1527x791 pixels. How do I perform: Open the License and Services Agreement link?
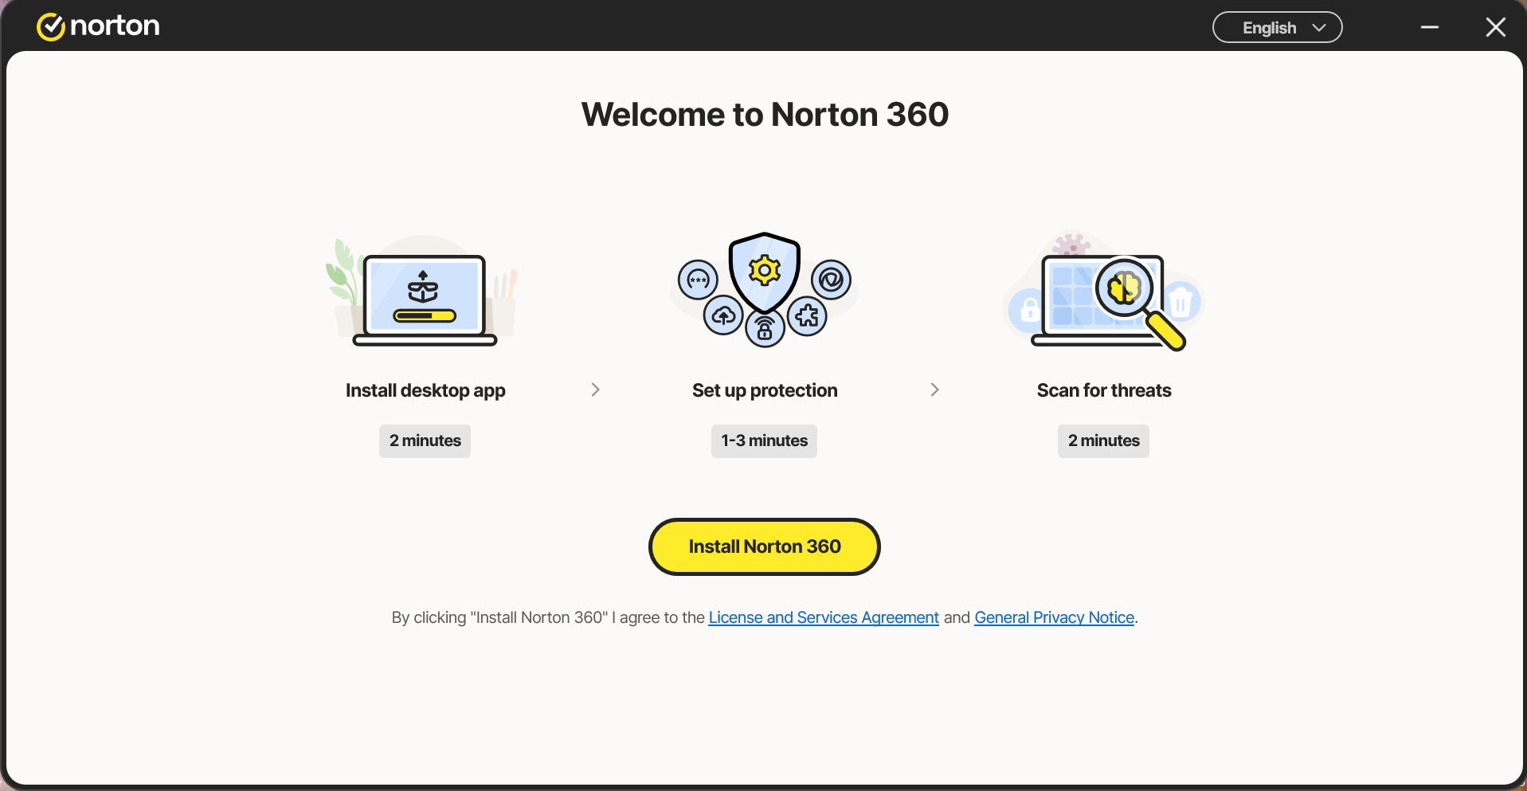[823, 617]
